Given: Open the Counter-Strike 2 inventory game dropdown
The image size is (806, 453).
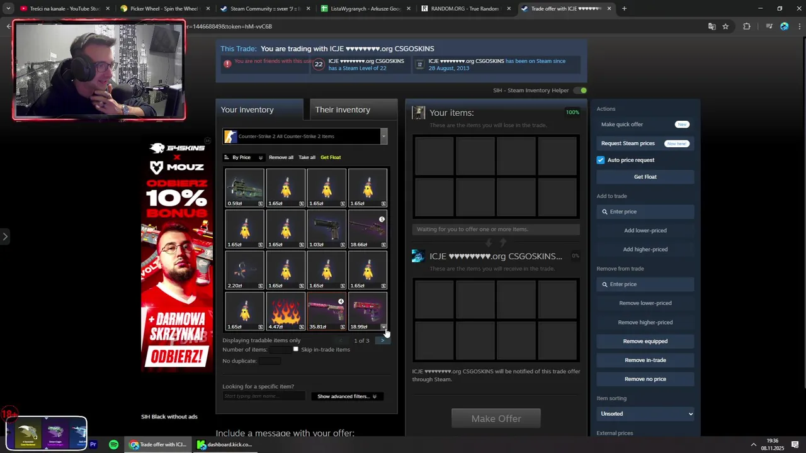Looking at the screenshot, I should pyautogui.click(x=305, y=136).
